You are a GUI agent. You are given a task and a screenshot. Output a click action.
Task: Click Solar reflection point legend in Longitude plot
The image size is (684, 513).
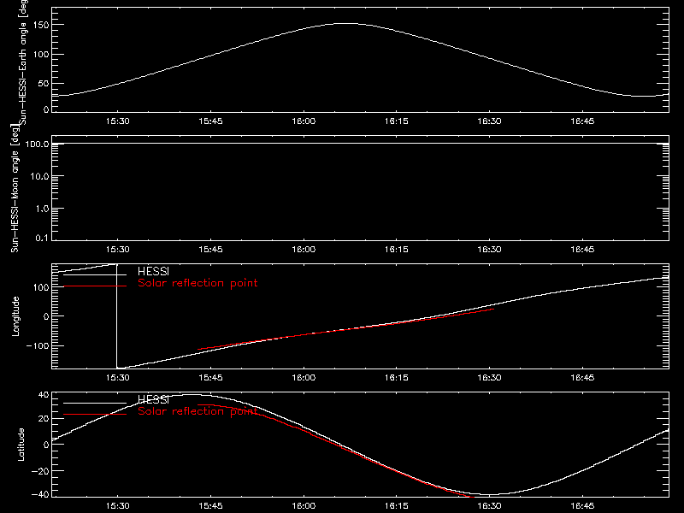(x=198, y=283)
